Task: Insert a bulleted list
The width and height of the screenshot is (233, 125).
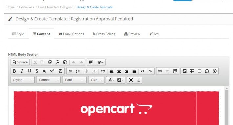Action: tap(78, 71)
